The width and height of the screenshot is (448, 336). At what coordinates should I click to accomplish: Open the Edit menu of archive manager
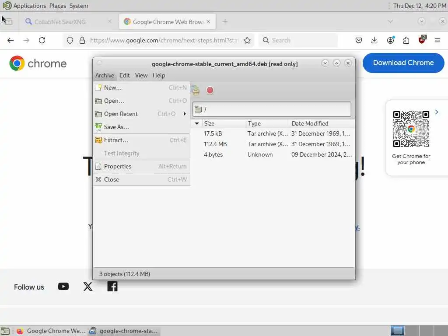click(x=124, y=75)
